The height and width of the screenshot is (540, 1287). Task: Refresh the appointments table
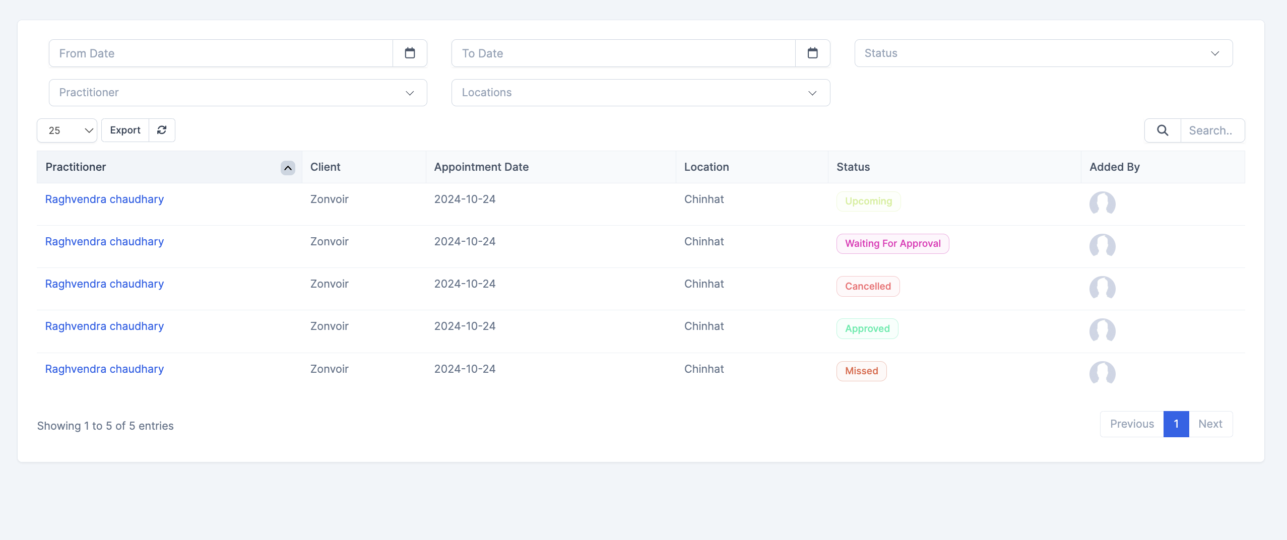point(161,129)
